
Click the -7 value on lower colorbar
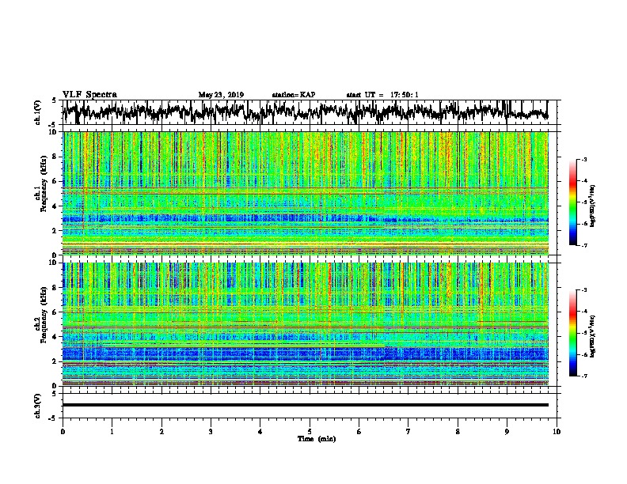point(584,376)
